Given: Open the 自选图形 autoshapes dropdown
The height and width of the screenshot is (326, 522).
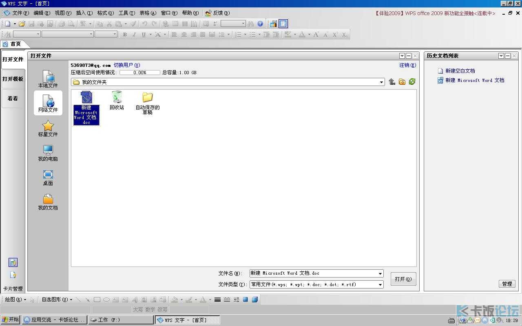Looking at the screenshot, I should tap(57, 300).
